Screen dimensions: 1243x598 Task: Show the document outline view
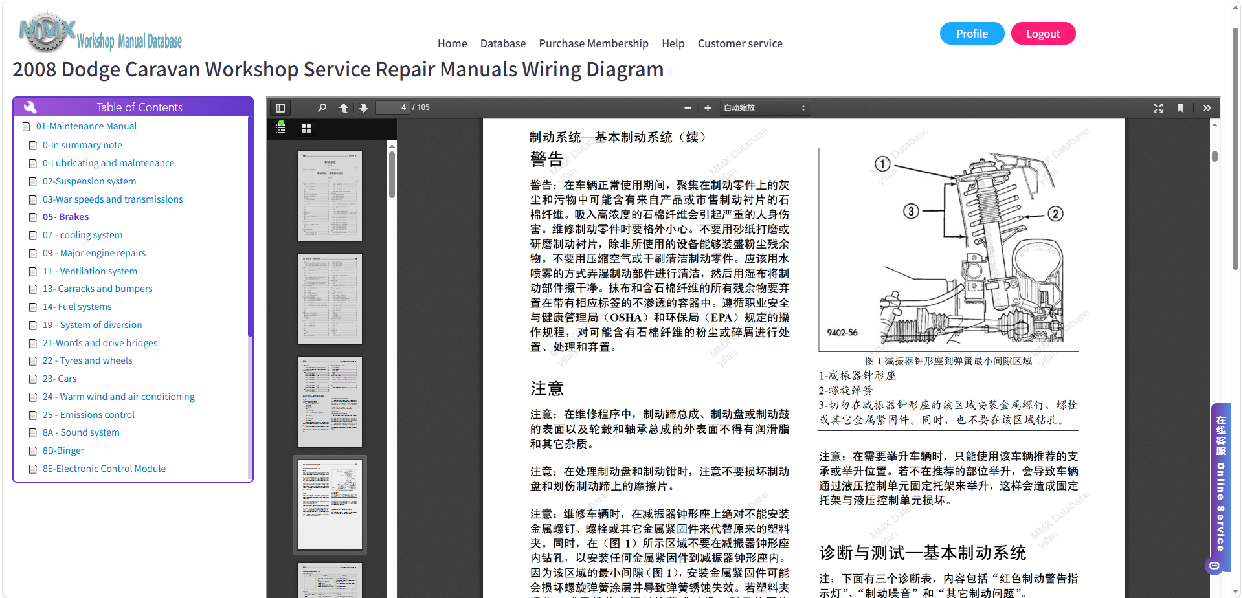point(280,128)
